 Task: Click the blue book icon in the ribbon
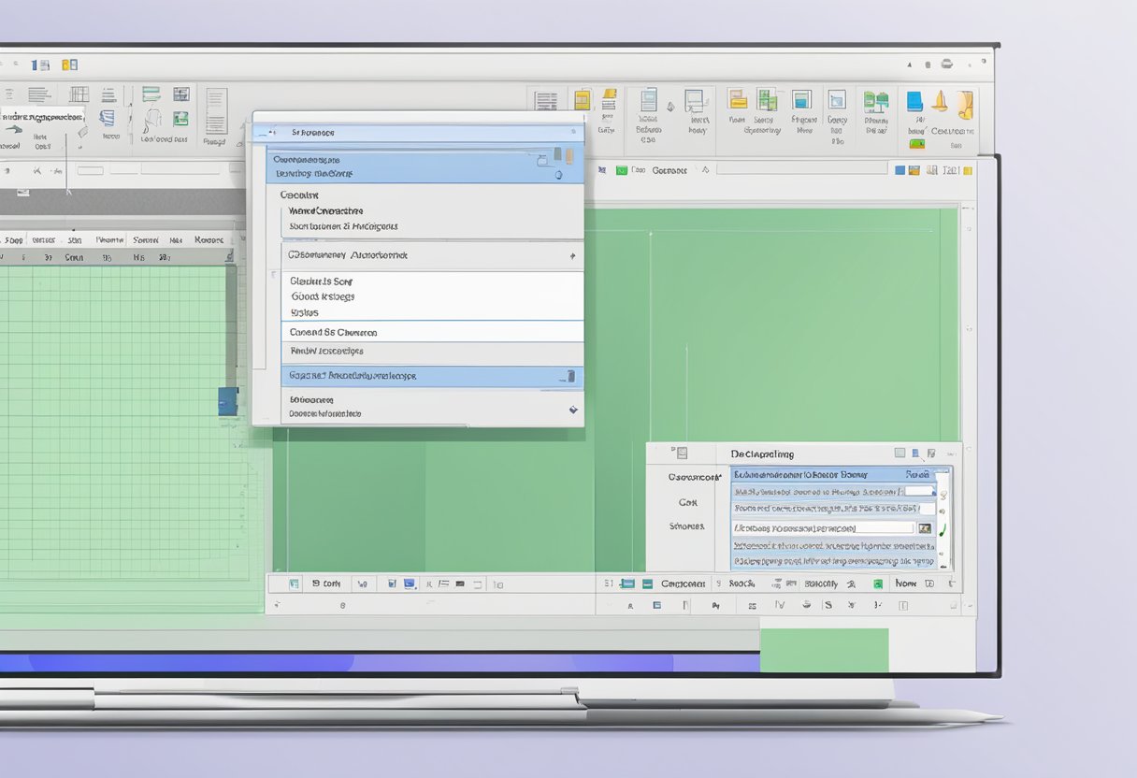click(x=914, y=102)
